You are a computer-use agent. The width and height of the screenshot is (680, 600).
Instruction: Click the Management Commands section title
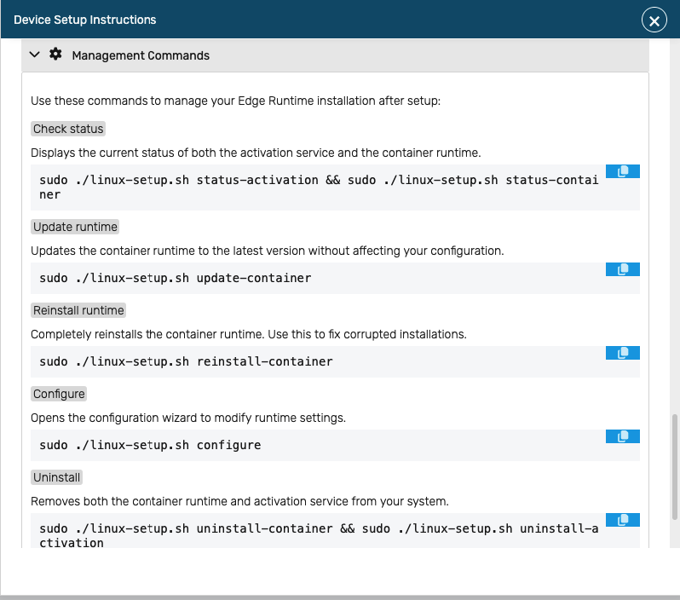[x=141, y=55]
